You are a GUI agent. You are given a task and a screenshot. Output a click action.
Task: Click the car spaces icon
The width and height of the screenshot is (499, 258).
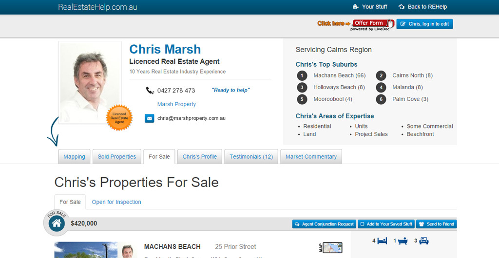tap(423, 241)
